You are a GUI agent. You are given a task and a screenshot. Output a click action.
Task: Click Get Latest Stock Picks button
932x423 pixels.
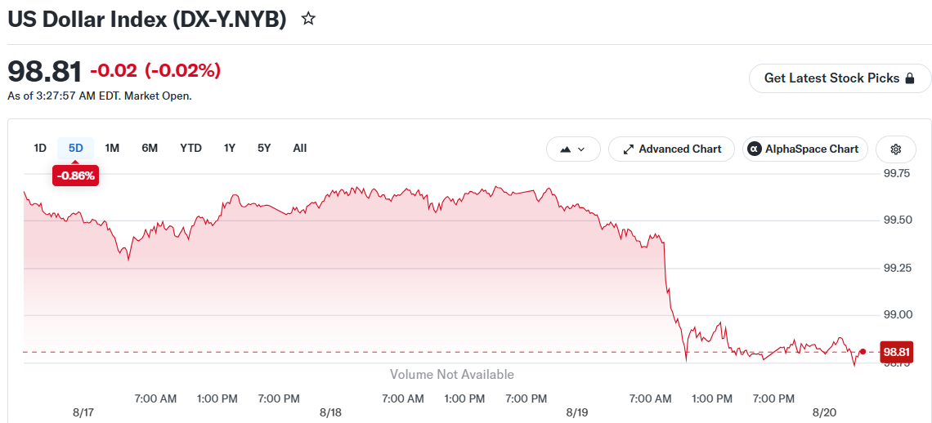(840, 78)
